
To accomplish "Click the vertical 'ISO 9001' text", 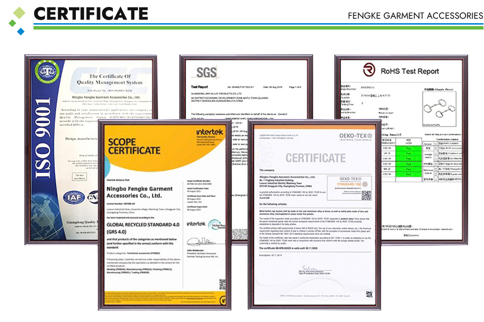I will [x=43, y=138].
